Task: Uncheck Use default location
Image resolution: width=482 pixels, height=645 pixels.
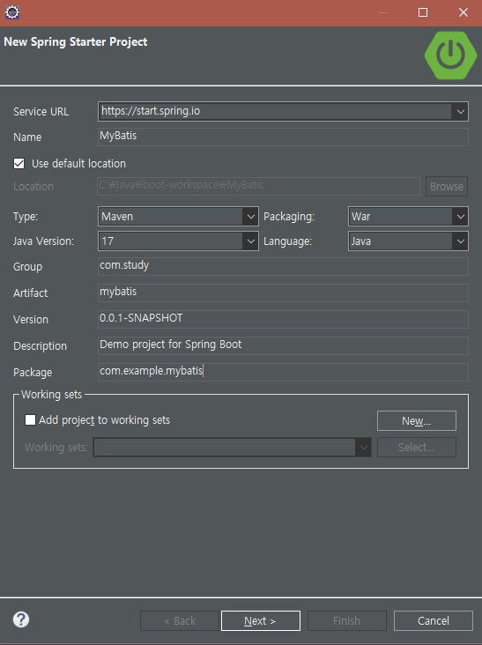Action: coord(19,164)
